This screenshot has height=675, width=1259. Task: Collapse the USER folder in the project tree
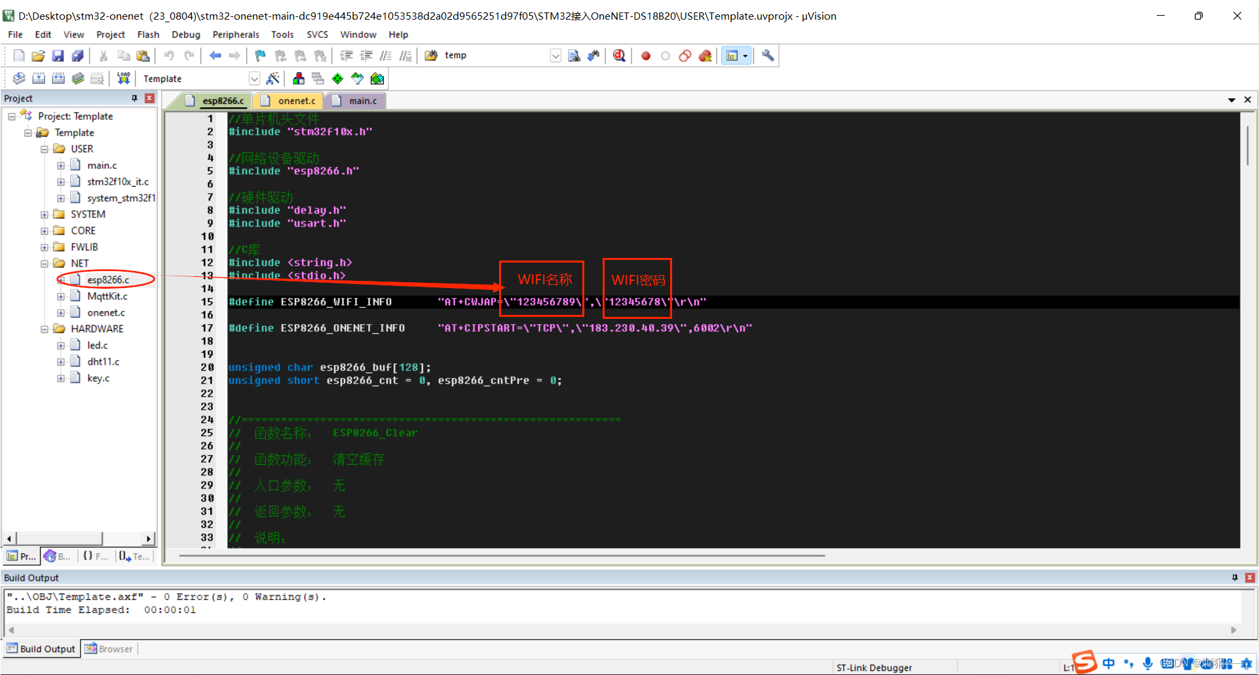45,149
